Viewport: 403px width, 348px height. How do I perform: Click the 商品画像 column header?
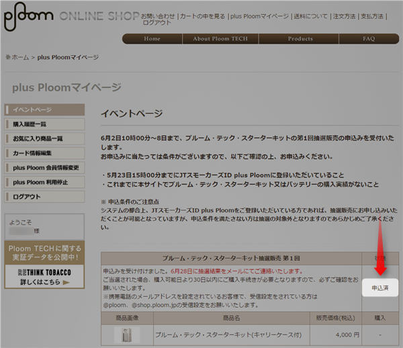point(127,318)
